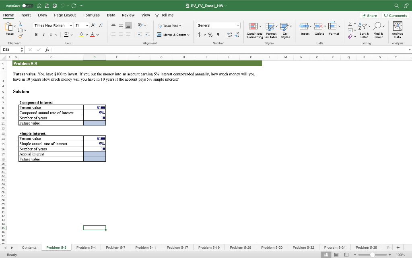
Task: Apply the red font color A
Action: tap(92, 35)
